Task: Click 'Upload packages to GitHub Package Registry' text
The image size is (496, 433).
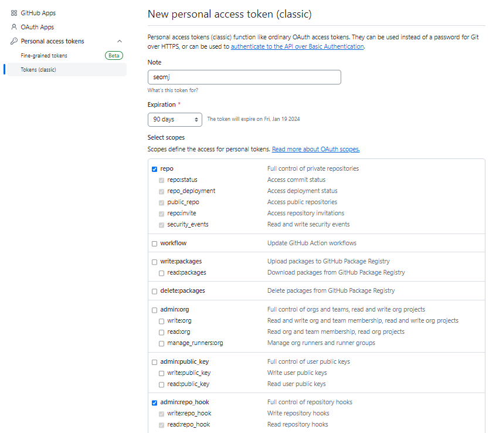Action: click(x=328, y=262)
